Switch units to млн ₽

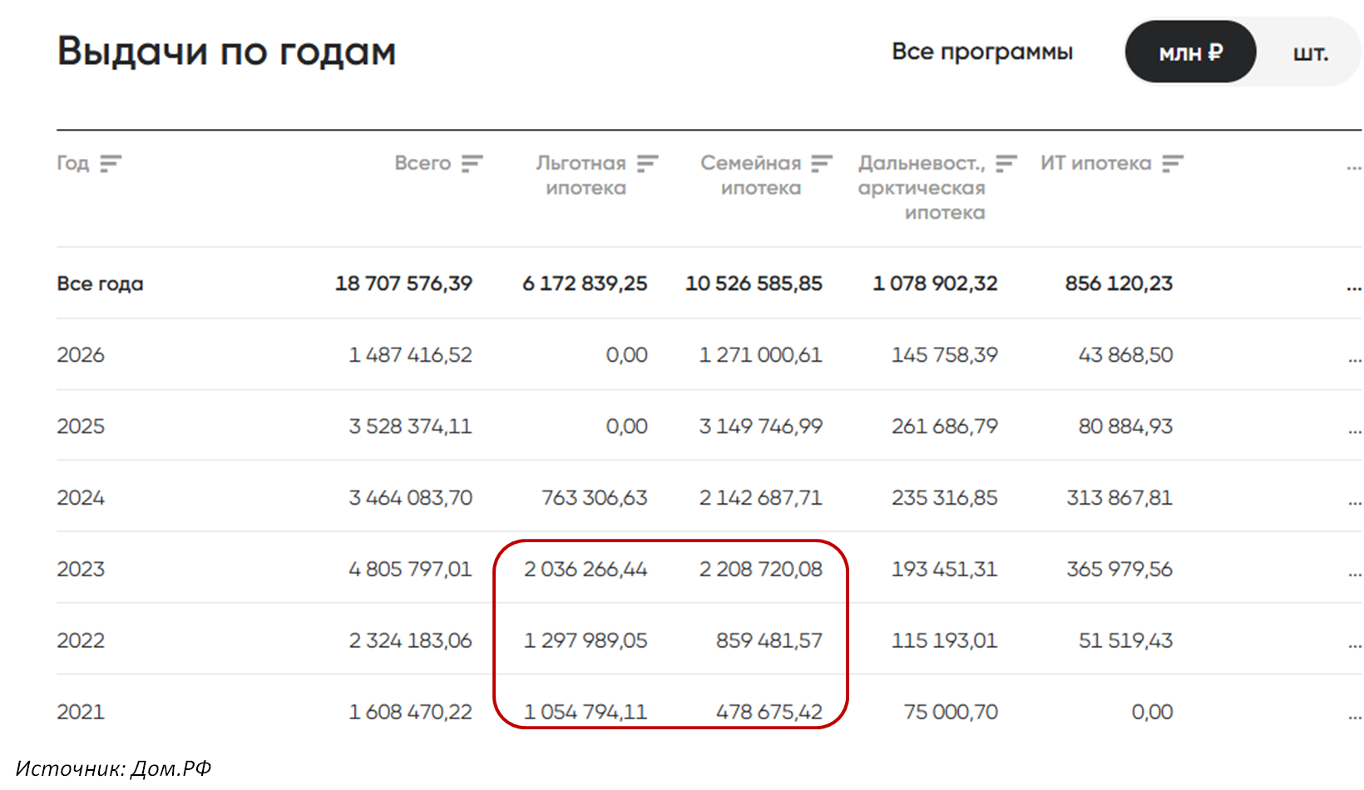(1190, 52)
